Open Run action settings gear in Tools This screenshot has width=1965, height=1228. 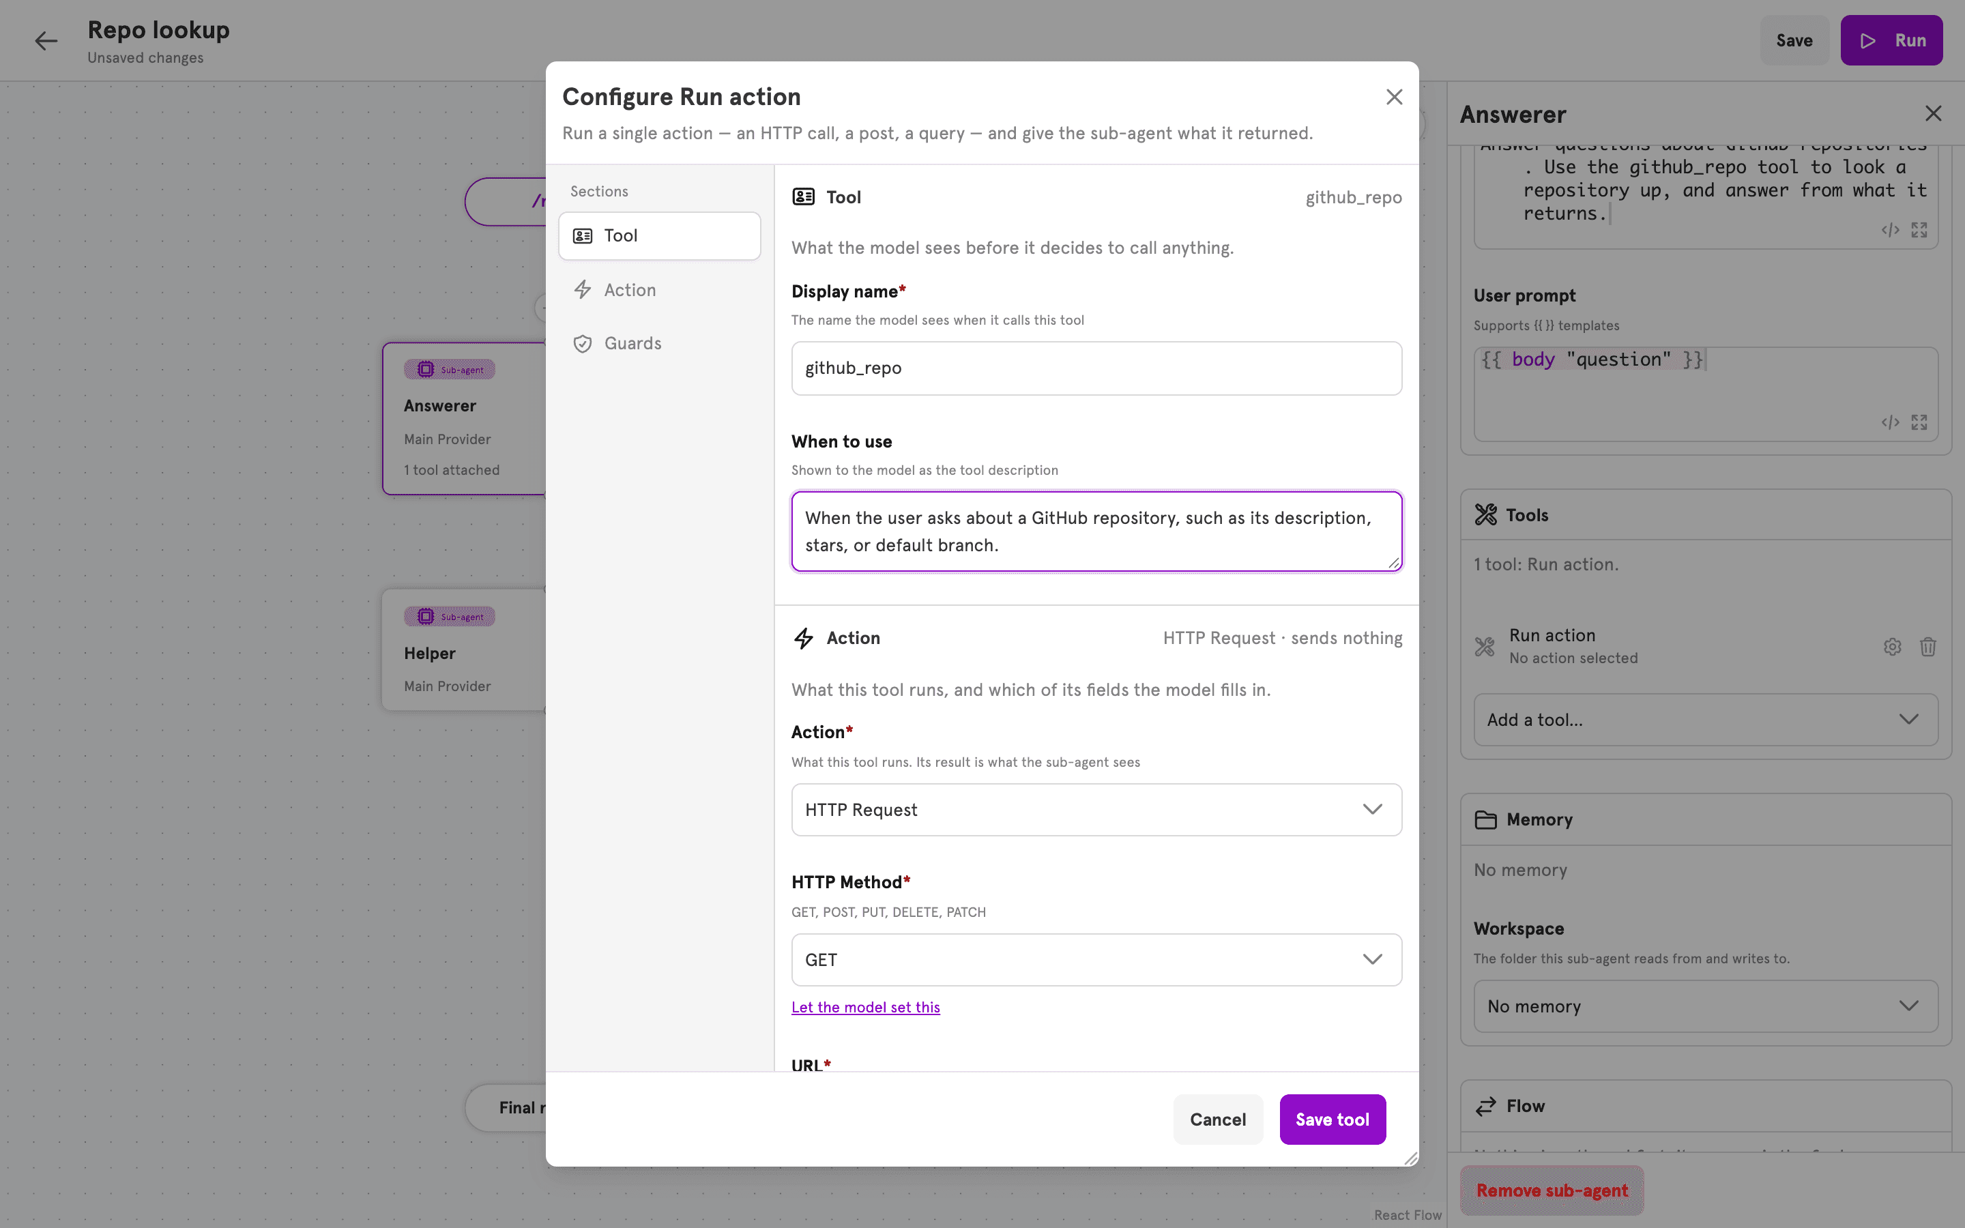[x=1892, y=647]
